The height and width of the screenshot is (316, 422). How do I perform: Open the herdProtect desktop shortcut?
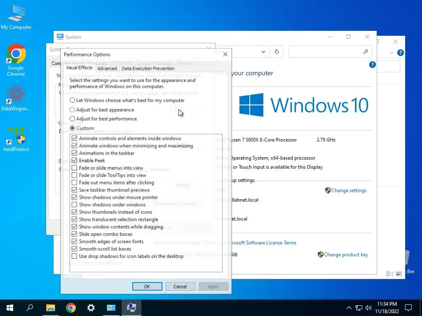(x=16, y=139)
